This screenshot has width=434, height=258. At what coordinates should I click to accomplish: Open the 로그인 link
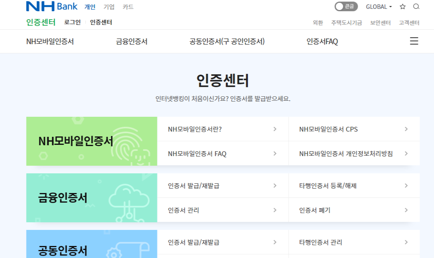point(73,22)
